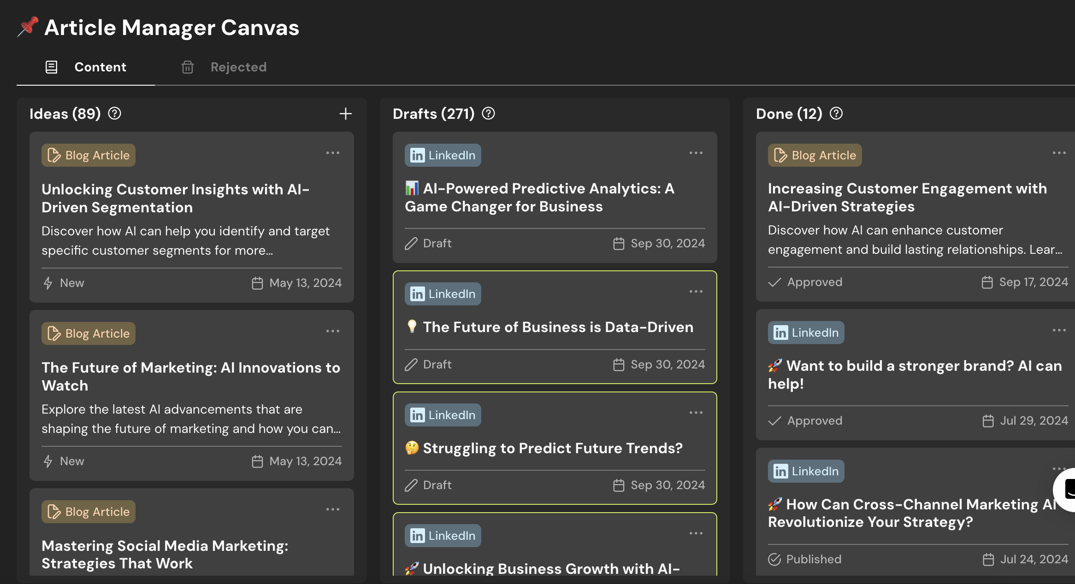Switch to the Rejected tab
The image size is (1075, 584).
[x=238, y=67]
